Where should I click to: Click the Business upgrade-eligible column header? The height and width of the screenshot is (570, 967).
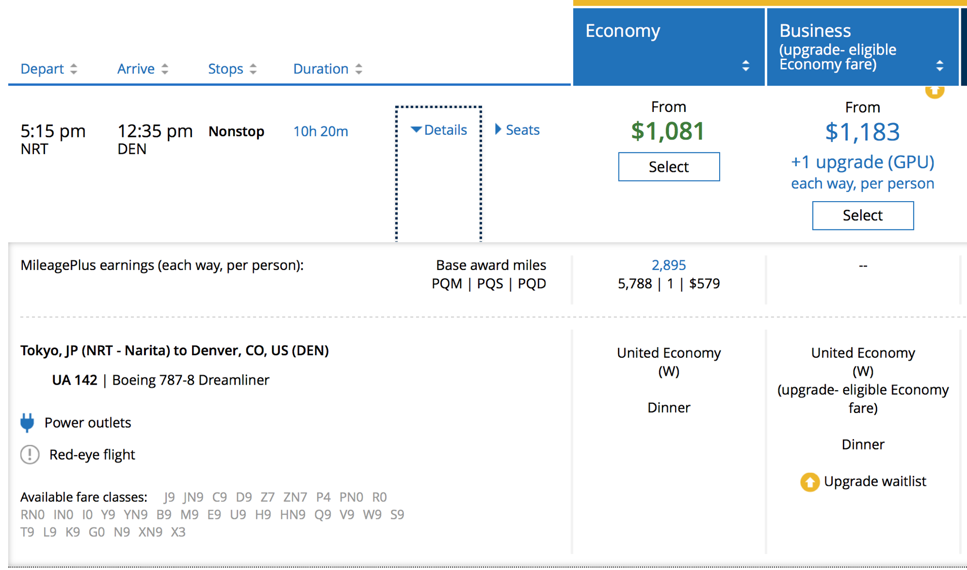[x=863, y=47]
